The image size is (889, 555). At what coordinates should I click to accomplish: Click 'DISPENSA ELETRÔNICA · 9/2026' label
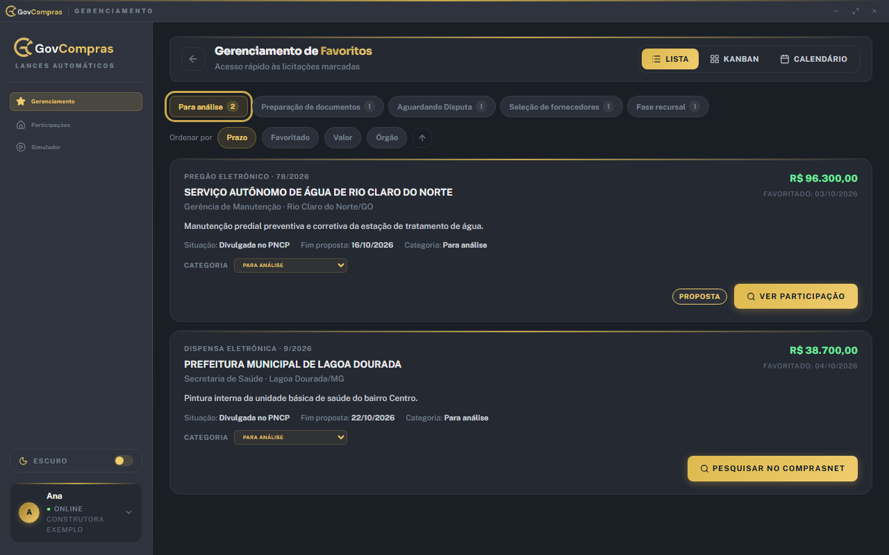tap(248, 348)
